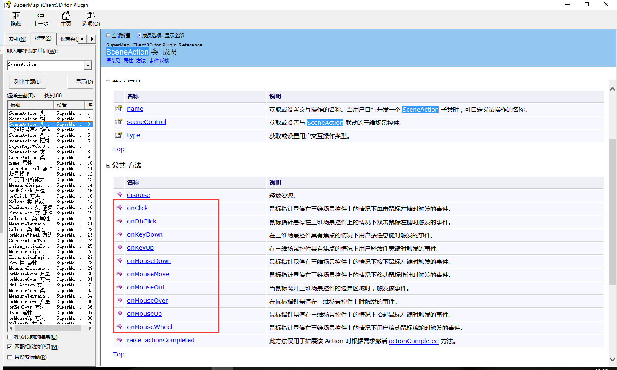Click the 列出主题(L) button
The height and width of the screenshot is (370, 617).
click(x=27, y=82)
